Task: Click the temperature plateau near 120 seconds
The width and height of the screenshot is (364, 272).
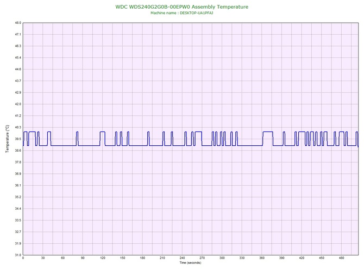Action: [102, 132]
